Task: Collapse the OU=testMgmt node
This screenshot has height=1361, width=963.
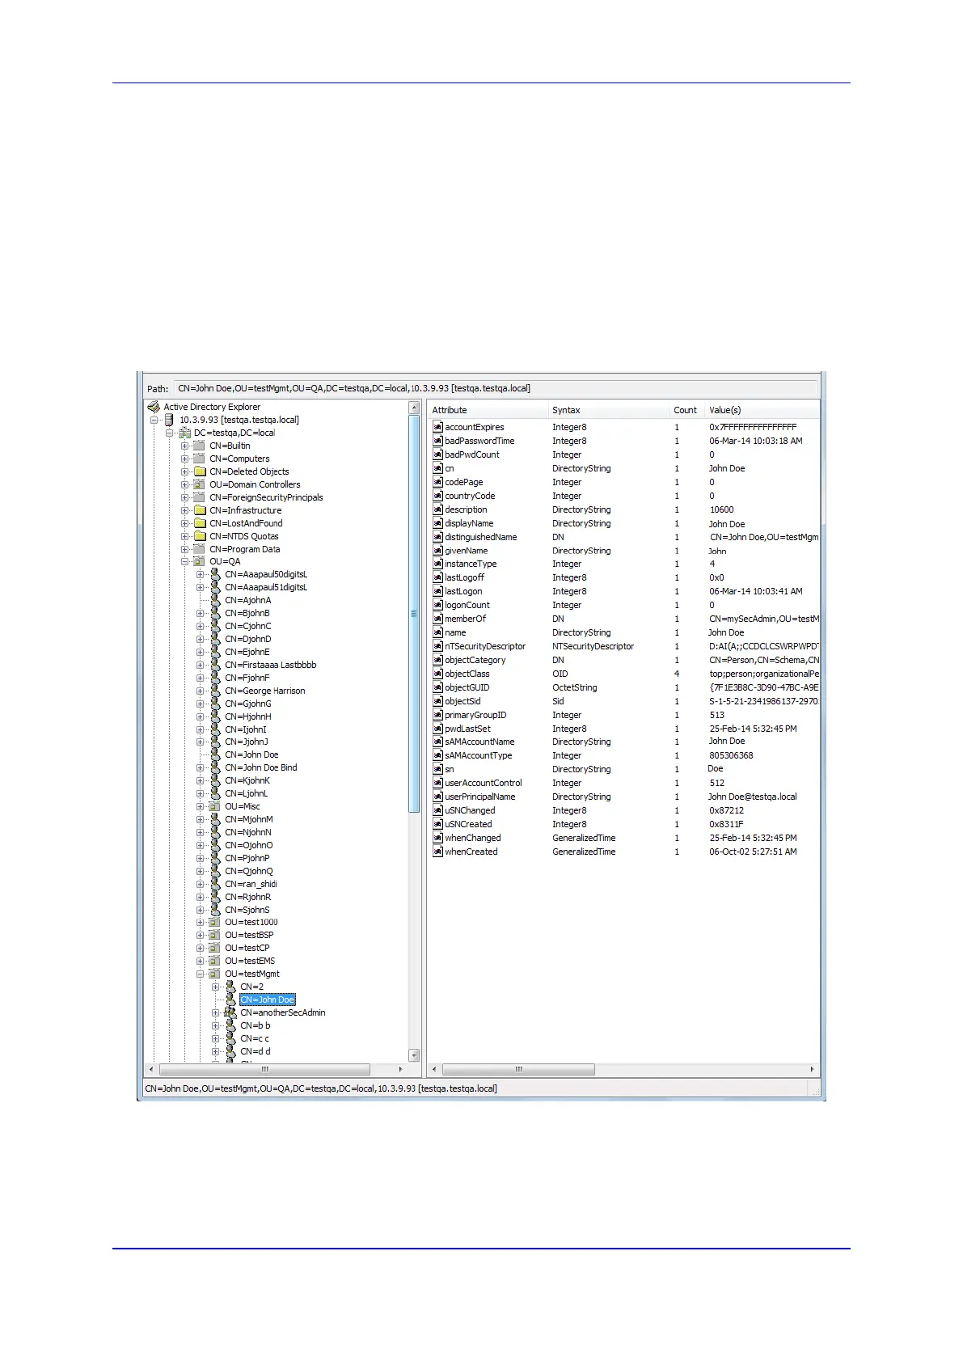Action: [x=200, y=974]
